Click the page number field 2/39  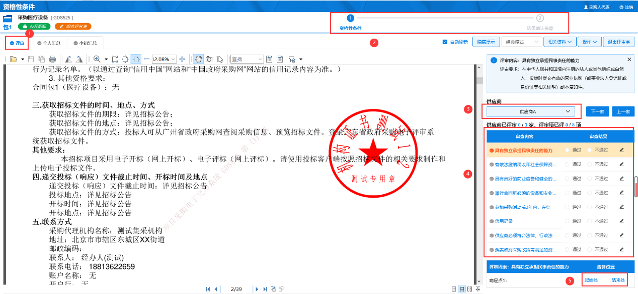[x=236, y=289]
